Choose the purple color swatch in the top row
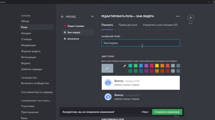The image size is (215, 120). (x=146, y=66)
